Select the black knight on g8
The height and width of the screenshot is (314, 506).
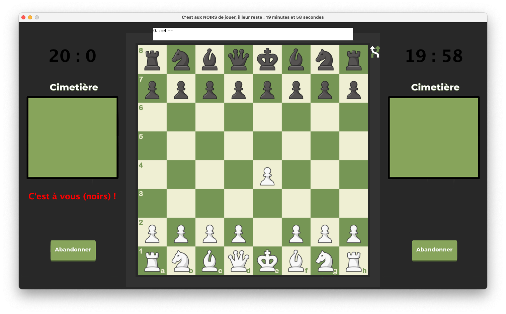[325, 60]
